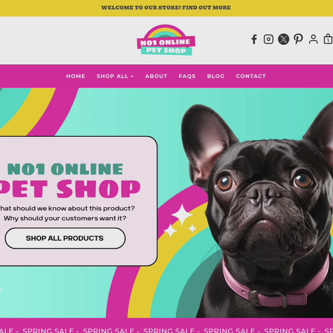This screenshot has height=333, width=333.
Task: Open the user account icon
Action: [x=313, y=39]
